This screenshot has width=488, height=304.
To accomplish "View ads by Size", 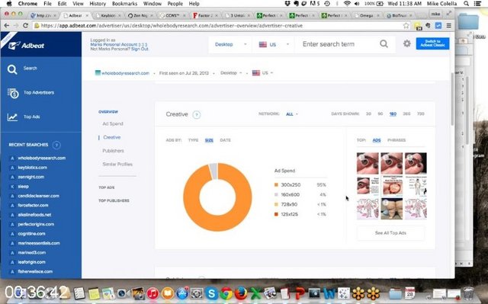I will click(209, 140).
